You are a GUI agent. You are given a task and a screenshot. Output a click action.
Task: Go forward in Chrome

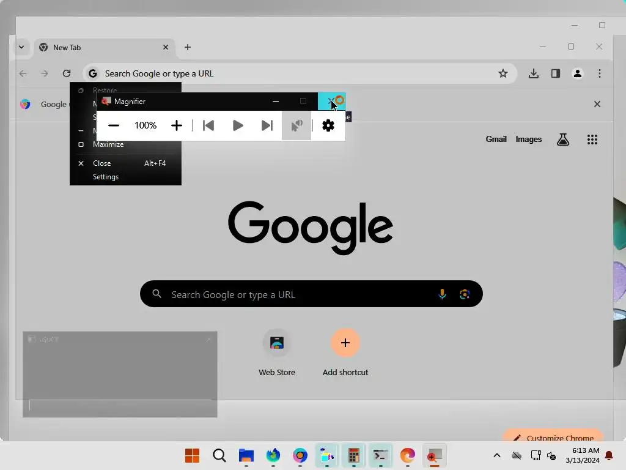coord(44,73)
